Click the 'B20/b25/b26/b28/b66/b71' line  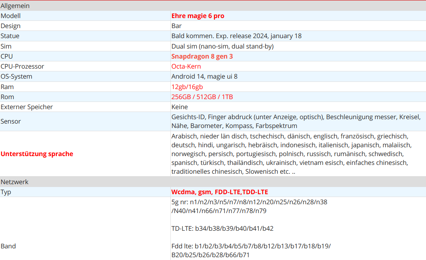pyautogui.click(x=211, y=255)
